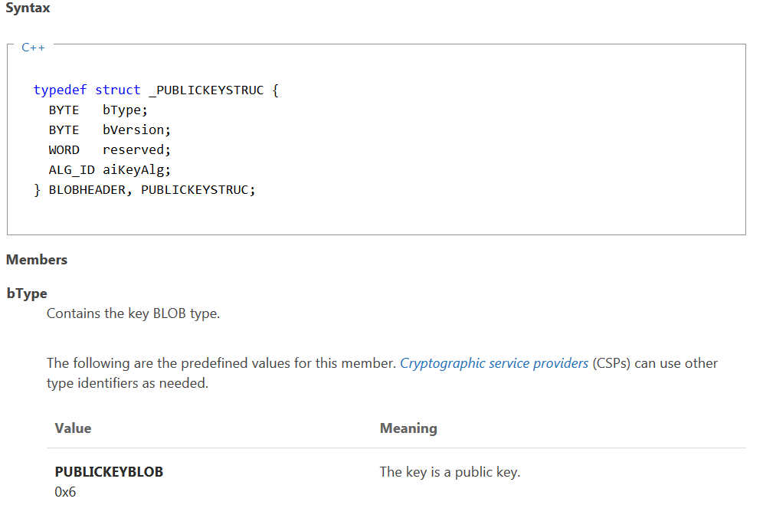Click the Members section heading

pyautogui.click(x=37, y=260)
